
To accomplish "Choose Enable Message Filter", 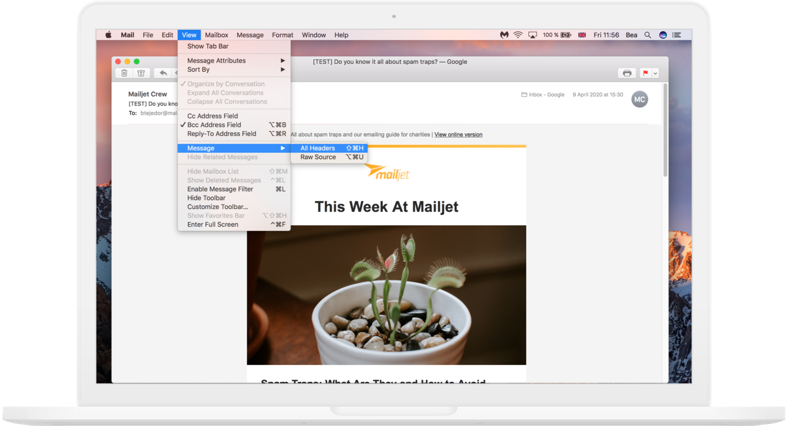I will click(x=234, y=189).
